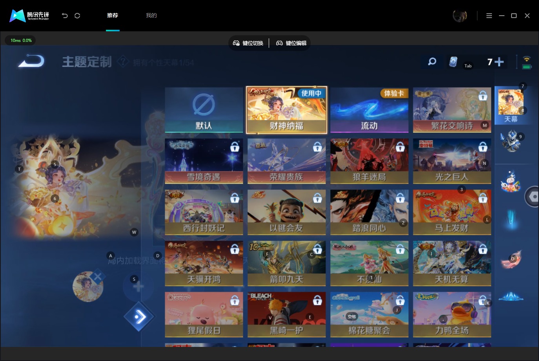This screenshot has height=361, width=539.
Task: Choose the 马上发财 theme card
Action: 452,212
